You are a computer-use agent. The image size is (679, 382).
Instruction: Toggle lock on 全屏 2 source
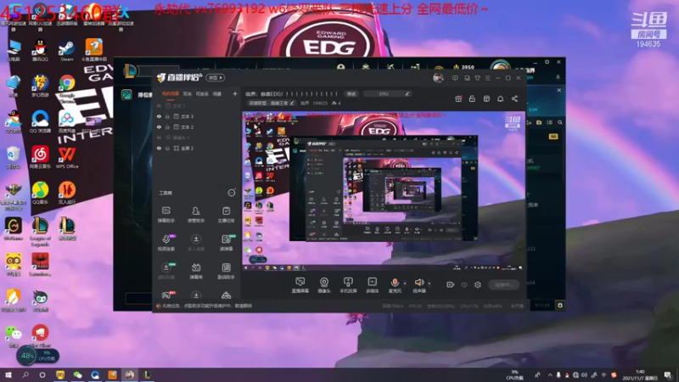click(167, 148)
